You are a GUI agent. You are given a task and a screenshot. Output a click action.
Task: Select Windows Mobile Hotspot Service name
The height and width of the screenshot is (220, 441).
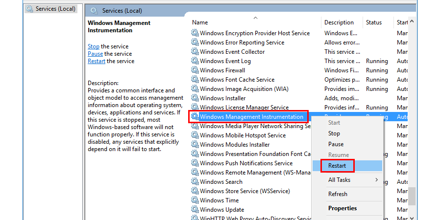tap(243, 135)
